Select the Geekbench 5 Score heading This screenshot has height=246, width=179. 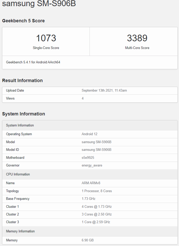pyautogui.click(x=23, y=21)
